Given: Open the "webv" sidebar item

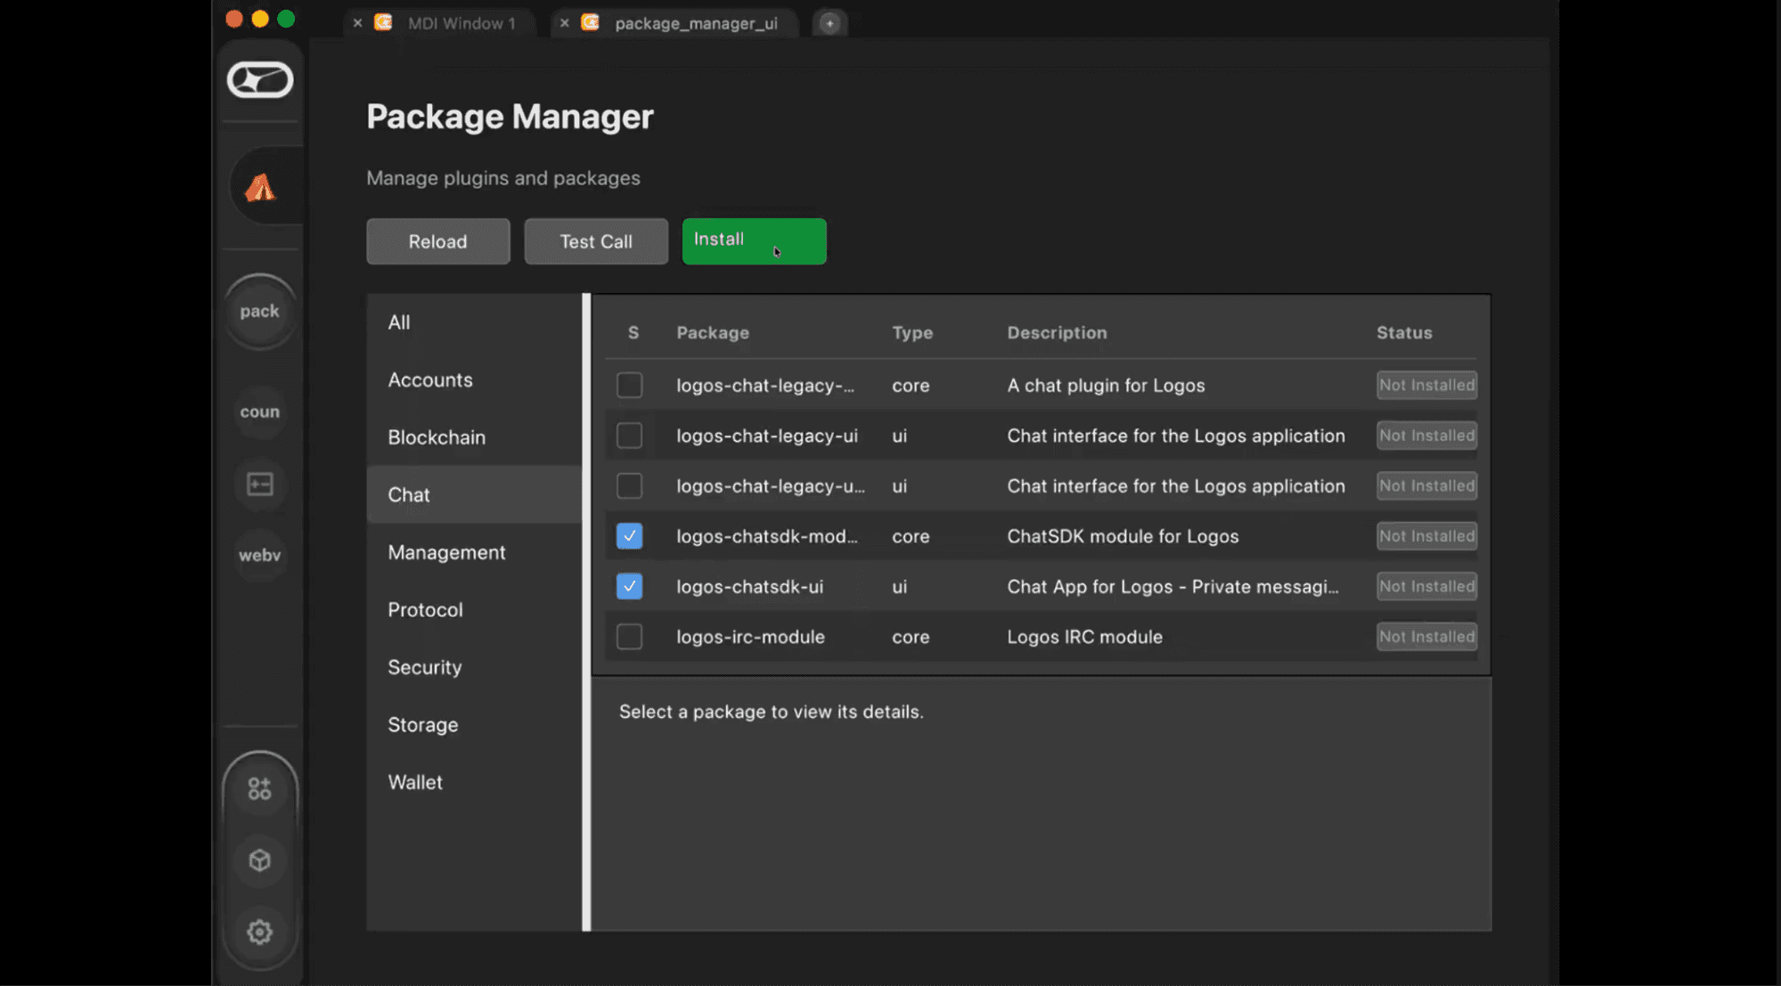Looking at the screenshot, I should (259, 555).
